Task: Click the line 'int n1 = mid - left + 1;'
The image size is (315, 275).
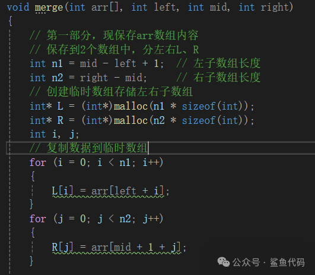Action: coord(97,63)
